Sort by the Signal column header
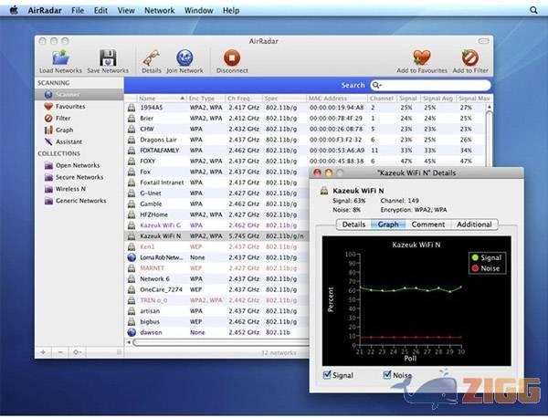 pos(409,99)
